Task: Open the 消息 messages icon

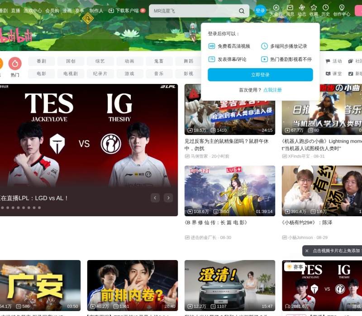Action: coord(290,10)
